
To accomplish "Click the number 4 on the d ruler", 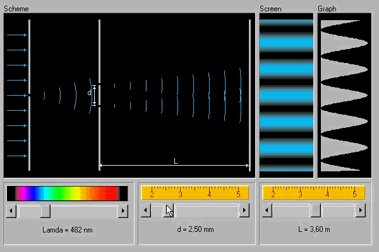I will [209, 193].
